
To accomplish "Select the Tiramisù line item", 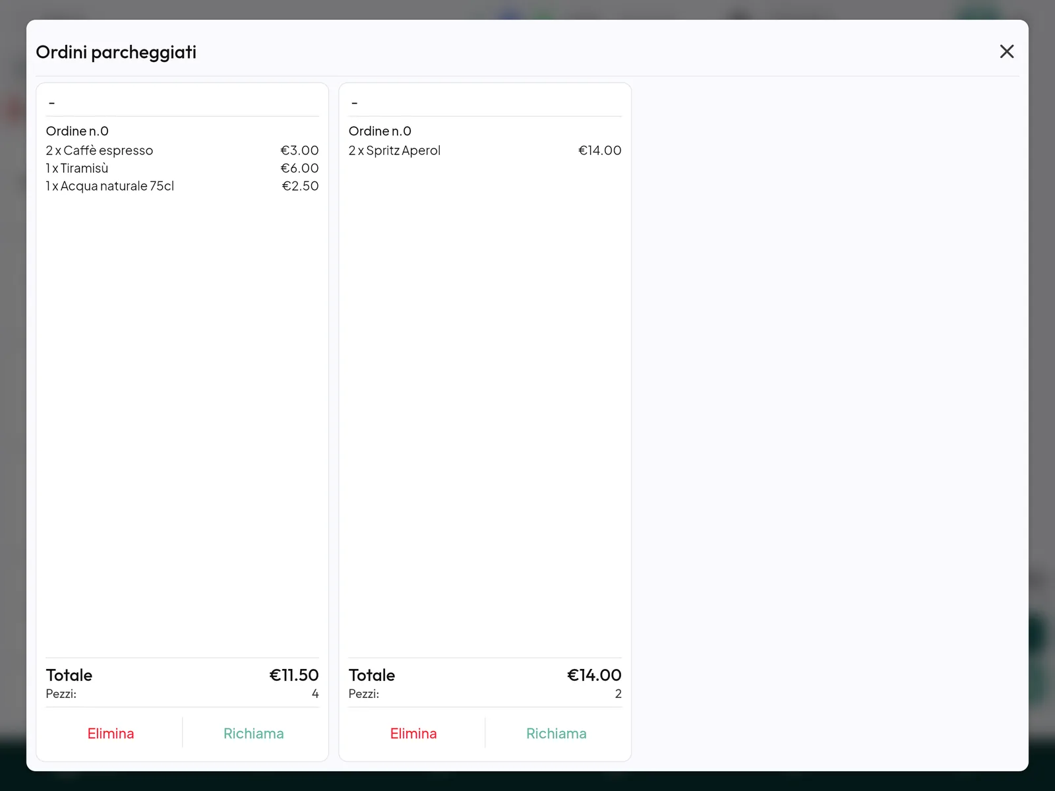I will click(x=182, y=168).
